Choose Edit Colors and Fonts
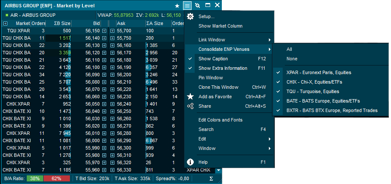This screenshot has width=391, height=184. [x=220, y=120]
